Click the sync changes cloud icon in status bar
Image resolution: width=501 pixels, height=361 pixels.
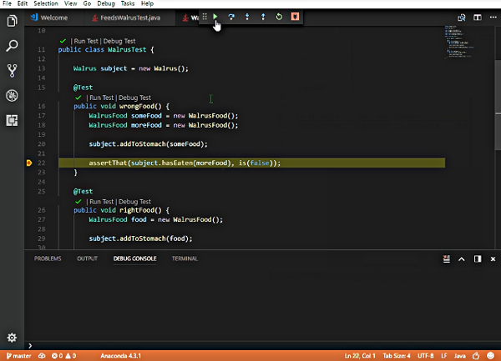[42, 355]
